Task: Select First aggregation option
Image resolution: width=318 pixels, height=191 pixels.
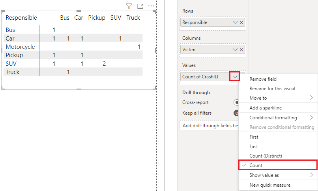Action: tap(278, 137)
